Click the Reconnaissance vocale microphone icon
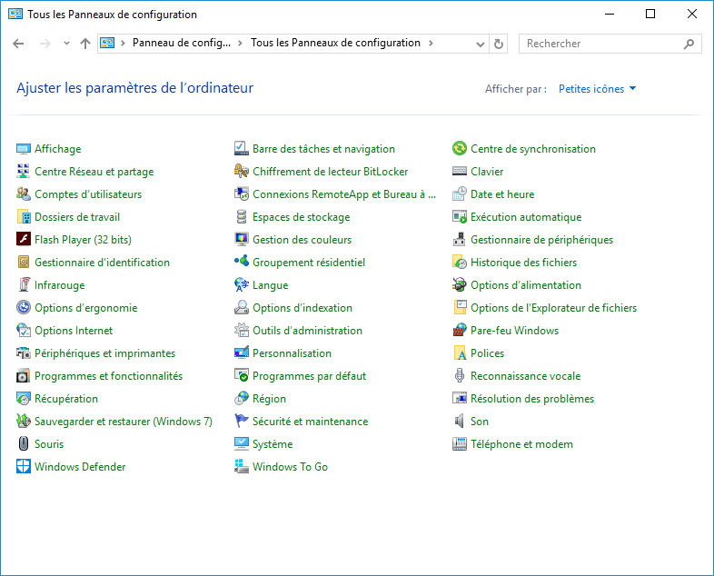This screenshot has height=576, width=714. [461, 376]
